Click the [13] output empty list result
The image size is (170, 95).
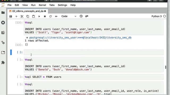[x=26, y=45]
